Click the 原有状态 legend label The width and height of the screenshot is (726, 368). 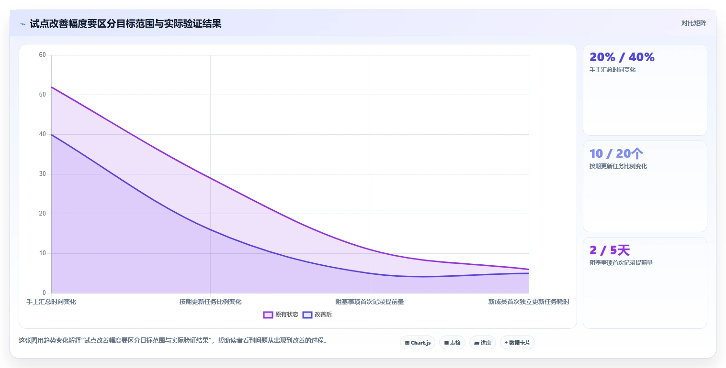click(287, 314)
